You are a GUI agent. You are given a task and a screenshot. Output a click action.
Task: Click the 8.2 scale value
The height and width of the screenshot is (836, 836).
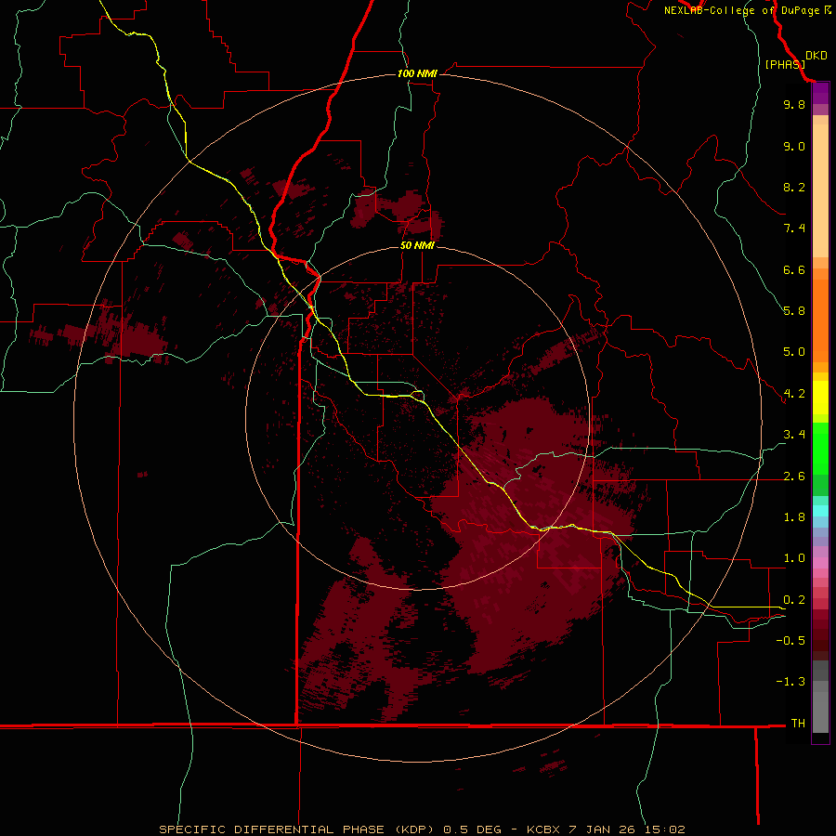[x=794, y=187]
